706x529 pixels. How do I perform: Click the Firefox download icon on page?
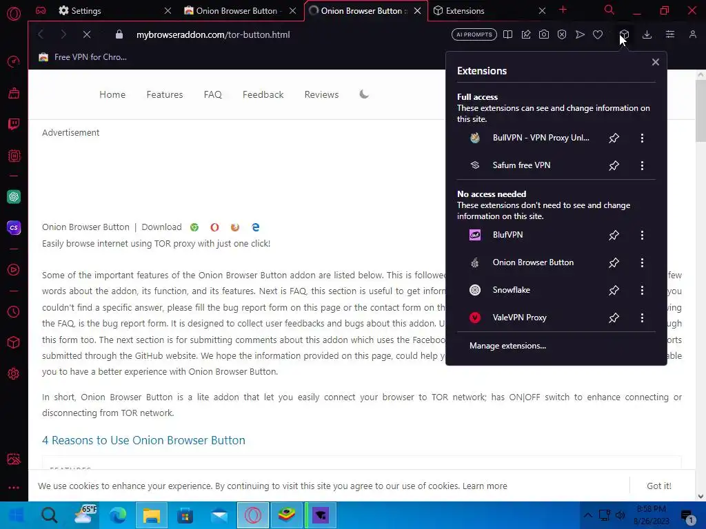[235, 227]
